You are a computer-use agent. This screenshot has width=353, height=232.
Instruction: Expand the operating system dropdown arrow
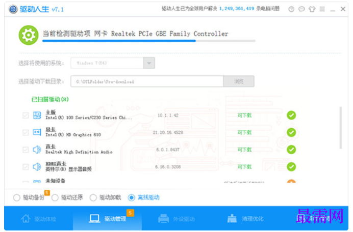pos(149,63)
